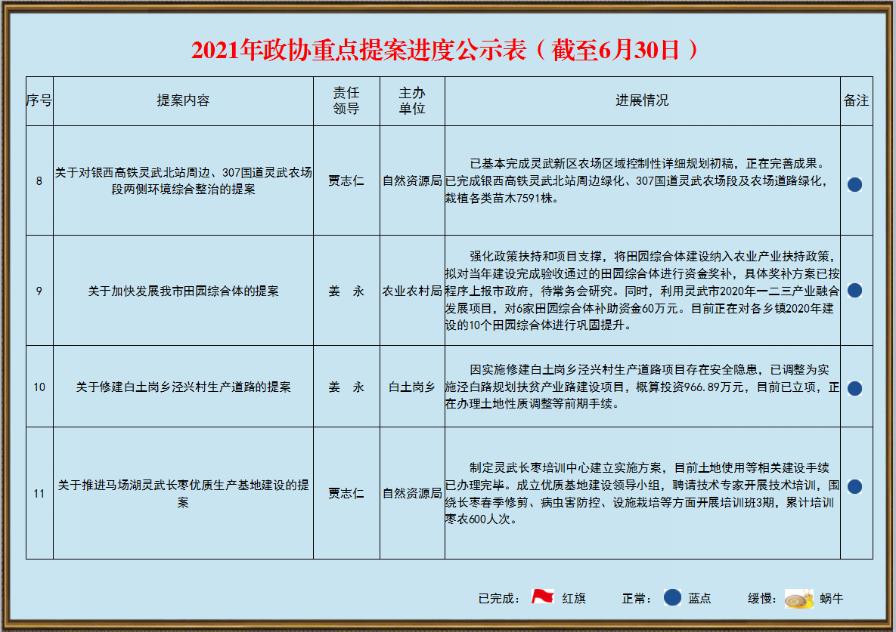Click proposal 关于加快发展我市田园综合体的提案

(x=184, y=291)
